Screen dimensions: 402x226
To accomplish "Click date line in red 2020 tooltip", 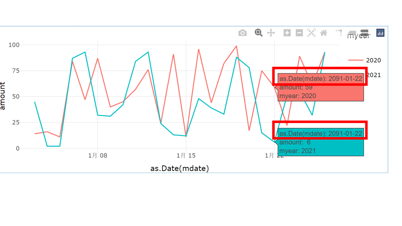I will point(321,79).
